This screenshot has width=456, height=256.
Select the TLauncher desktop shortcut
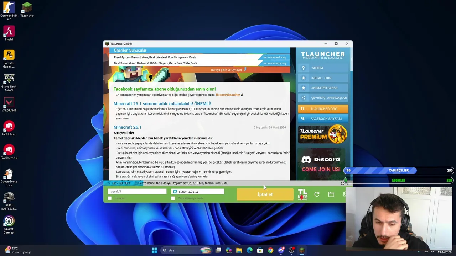(27, 10)
